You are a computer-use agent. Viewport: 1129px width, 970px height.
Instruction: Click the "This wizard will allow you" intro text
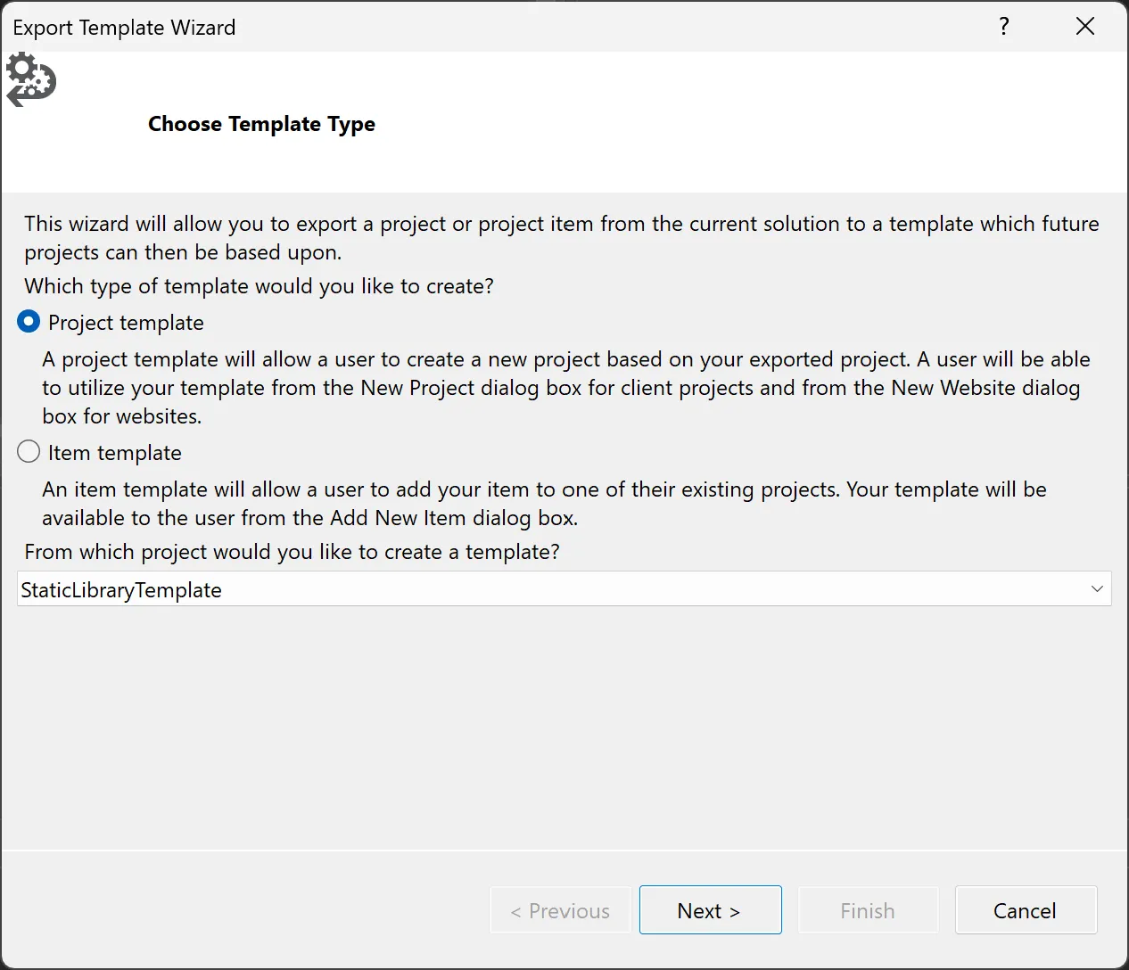tap(562, 238)
